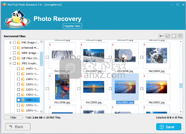The width and height of the screenshot is (186, 134).
Task: Click the Selected 0 B status text
Action: tap(170, 118)
